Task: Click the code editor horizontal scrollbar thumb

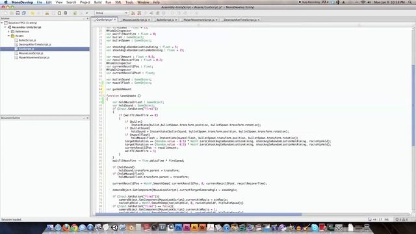Action: (x=198, y=214)
